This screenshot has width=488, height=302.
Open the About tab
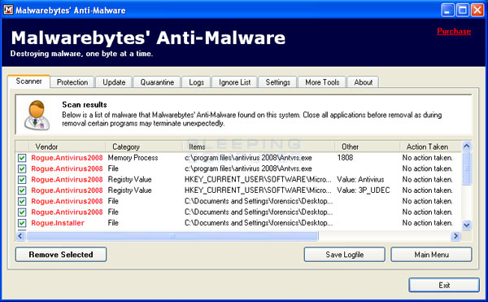(364, 82)
